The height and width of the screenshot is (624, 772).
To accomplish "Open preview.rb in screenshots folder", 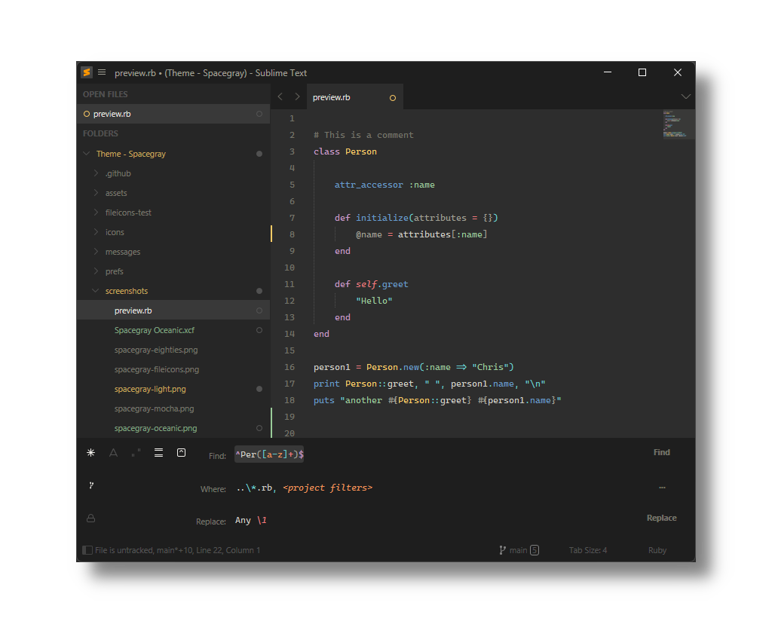I will [x=173, y=310].
